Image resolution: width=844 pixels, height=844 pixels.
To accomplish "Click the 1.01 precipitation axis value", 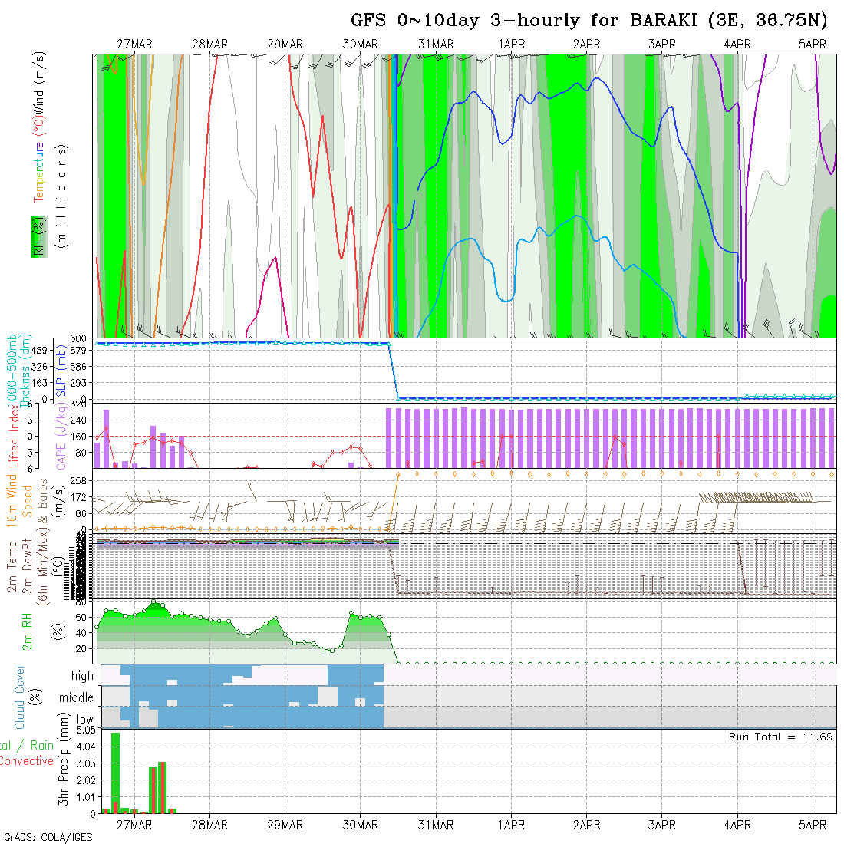I will pos(86,797).
